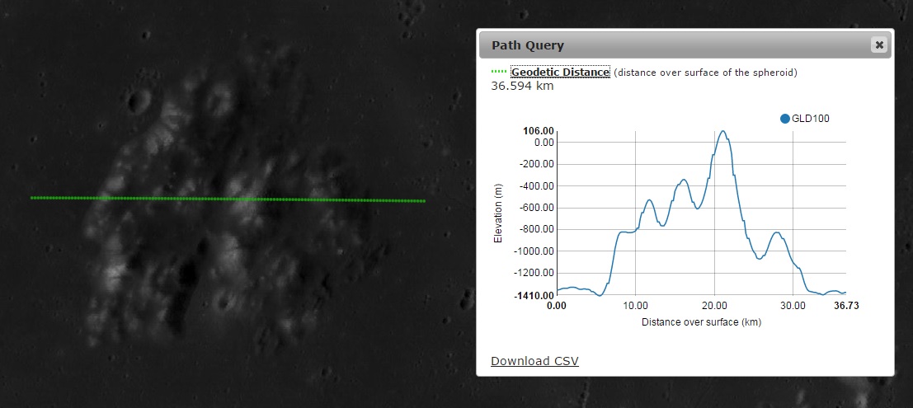The image size is (913, 408).
Task: Select the distance over spheroid surface description
Action: point(705,73)
